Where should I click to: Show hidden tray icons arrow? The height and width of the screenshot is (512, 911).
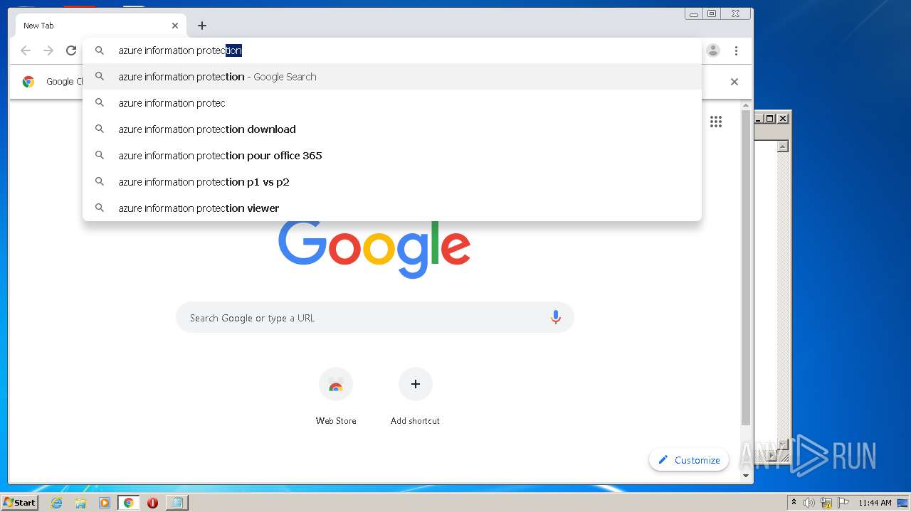[x=794, y=503]
